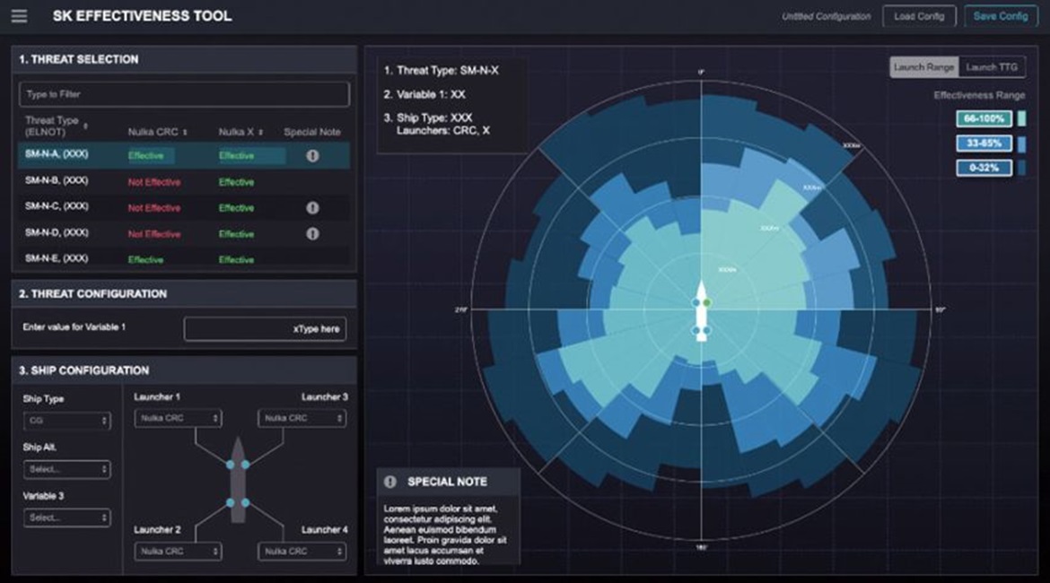This screenshot has width=1050, height=583.
Task: Click the Effectiveness Range legend label
Action: (979, 96)
